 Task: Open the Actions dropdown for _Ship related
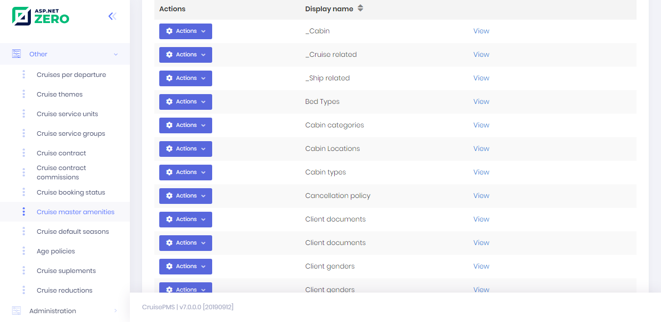(x=186, y=78)
